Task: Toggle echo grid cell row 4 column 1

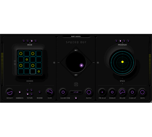Action: pyautogui.click(x=21, y=71)
